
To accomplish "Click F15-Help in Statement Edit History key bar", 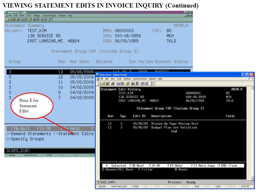I will pos(175,165).
